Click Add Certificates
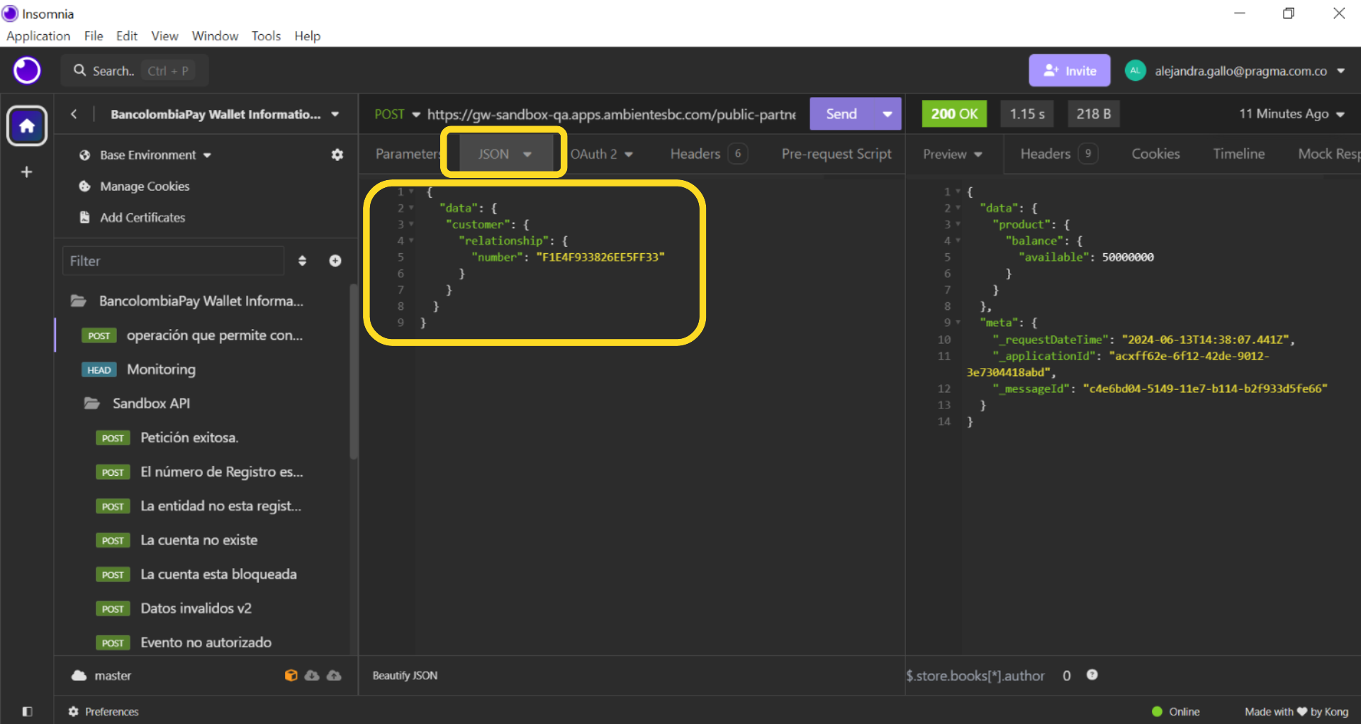This screenshot has width=1361, height=724. 142,218
